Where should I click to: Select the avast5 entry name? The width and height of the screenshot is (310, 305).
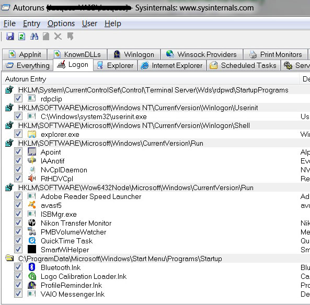coord(51,205)
